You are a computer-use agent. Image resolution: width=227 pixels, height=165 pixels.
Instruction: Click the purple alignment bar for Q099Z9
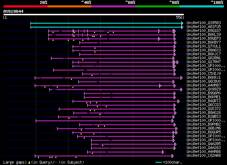tap(115, 90)
